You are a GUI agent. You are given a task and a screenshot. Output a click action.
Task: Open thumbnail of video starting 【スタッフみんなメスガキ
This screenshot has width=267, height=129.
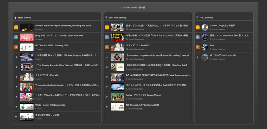(27, 97)
